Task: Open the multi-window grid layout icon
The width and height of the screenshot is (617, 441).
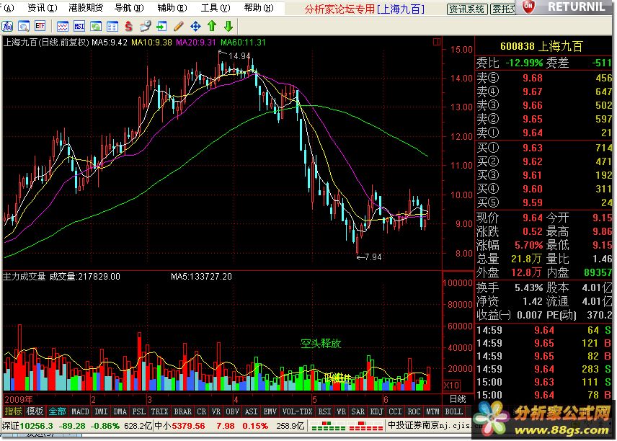Action: coord(112,27)
